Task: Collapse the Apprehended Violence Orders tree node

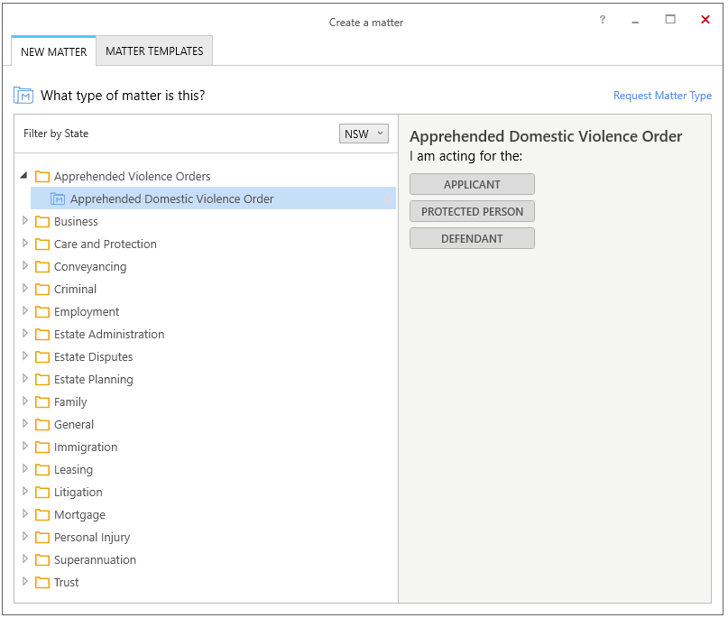Action: pyautogui.click(x=24, y=176)
